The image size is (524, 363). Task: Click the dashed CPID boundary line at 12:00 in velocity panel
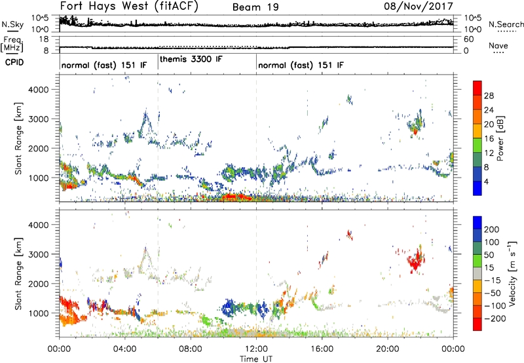(256, 273)
